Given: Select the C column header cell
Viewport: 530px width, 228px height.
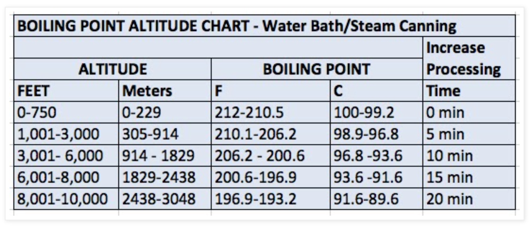Looking at the screenshot, I should tap(376, 91).
